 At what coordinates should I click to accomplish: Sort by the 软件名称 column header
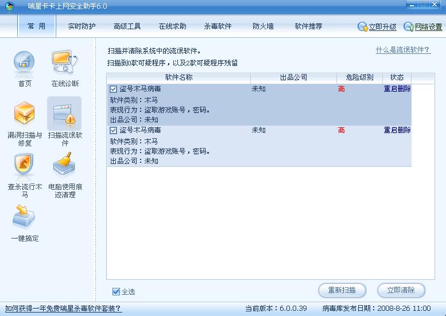point(179,77)
